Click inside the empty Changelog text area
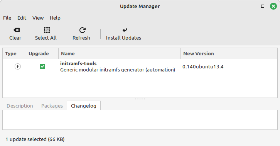 coord(140,120)
